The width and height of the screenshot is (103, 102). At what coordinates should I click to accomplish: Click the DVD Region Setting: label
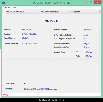point(63,35)
